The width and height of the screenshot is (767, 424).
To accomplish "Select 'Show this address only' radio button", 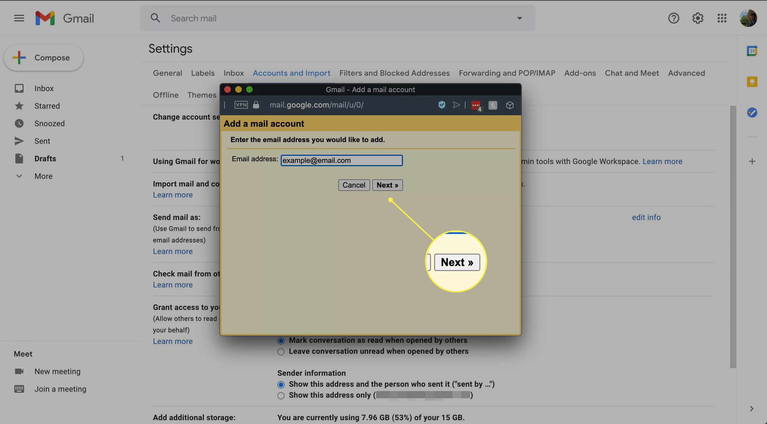I will point(280,395).
